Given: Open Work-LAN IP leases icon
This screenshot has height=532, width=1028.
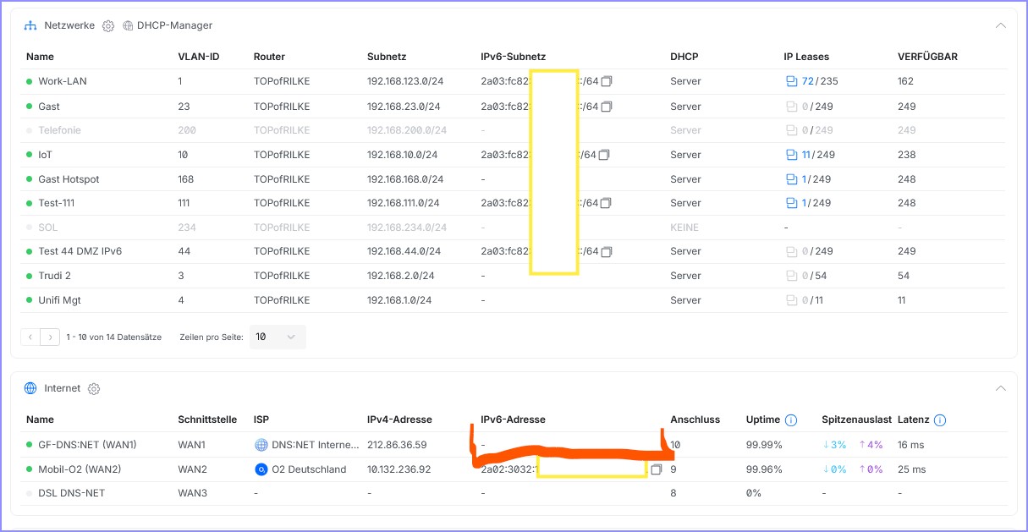Looking at the screenshot, I should [791, 82].
